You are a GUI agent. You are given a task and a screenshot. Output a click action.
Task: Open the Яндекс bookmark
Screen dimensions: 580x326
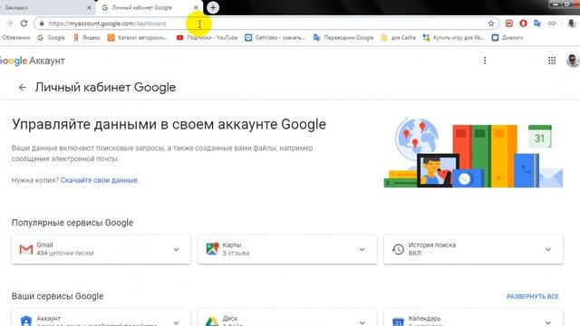(87, 38)
